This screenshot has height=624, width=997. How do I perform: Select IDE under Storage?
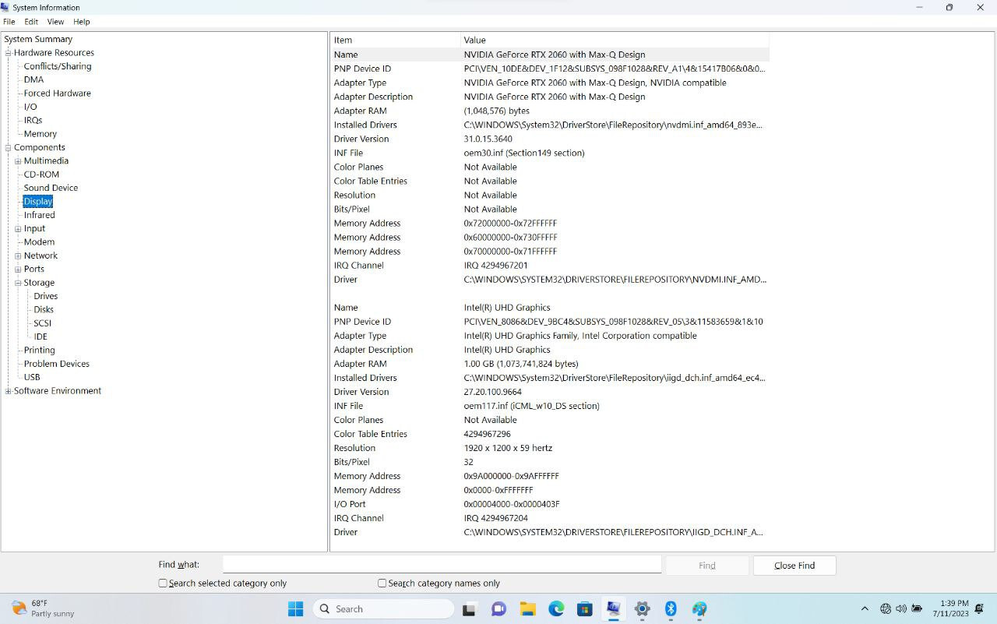pos(41,337)
